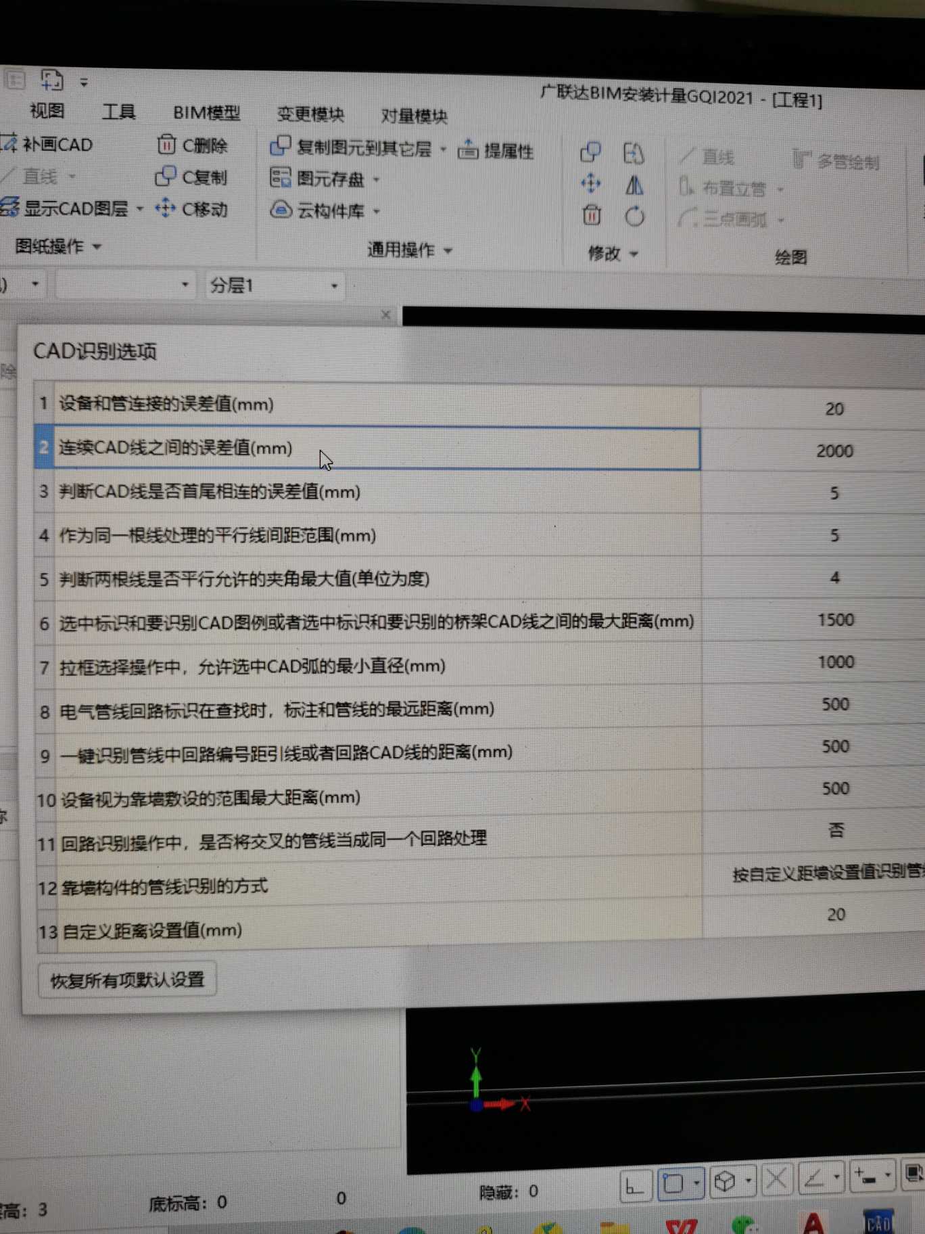Click the rotate icon in 修改 group
Viewport: 925px width, 1234px height.
634,216
